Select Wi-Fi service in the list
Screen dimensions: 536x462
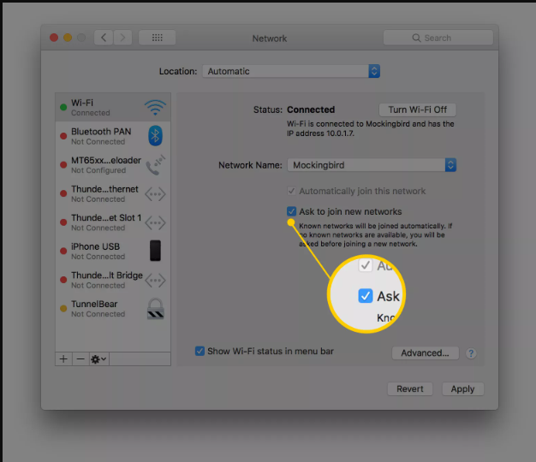[113, 107]
